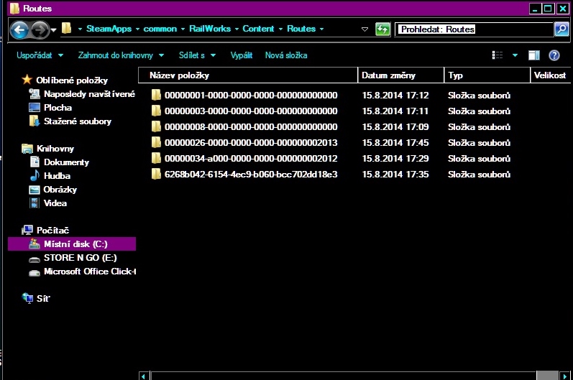Select folder icon of 00000001-0000-0000-0000-000000000000

(156, 96)
